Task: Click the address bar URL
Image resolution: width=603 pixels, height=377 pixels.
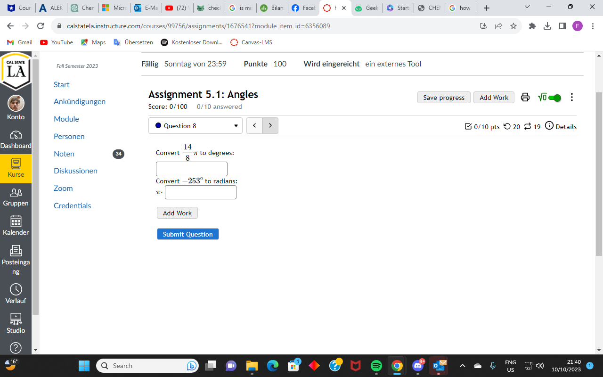Action: point(198,26)
